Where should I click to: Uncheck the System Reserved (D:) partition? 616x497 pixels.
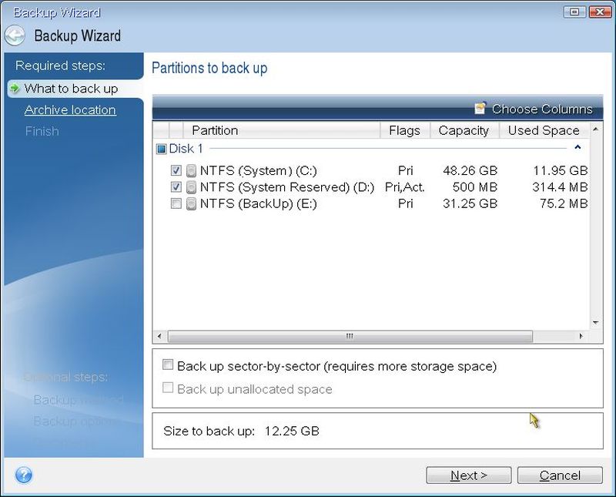pyautogui.click(x=176, y=187)
